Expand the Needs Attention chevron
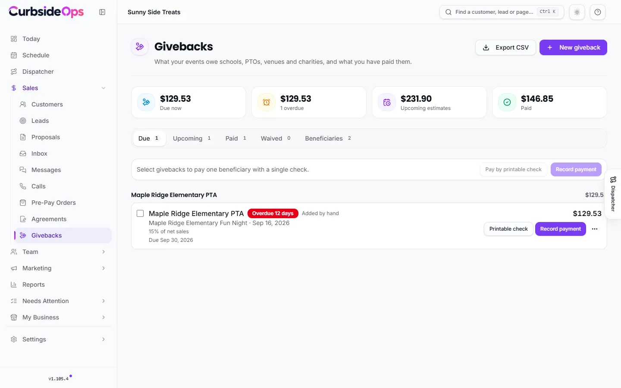 (103, 301)
